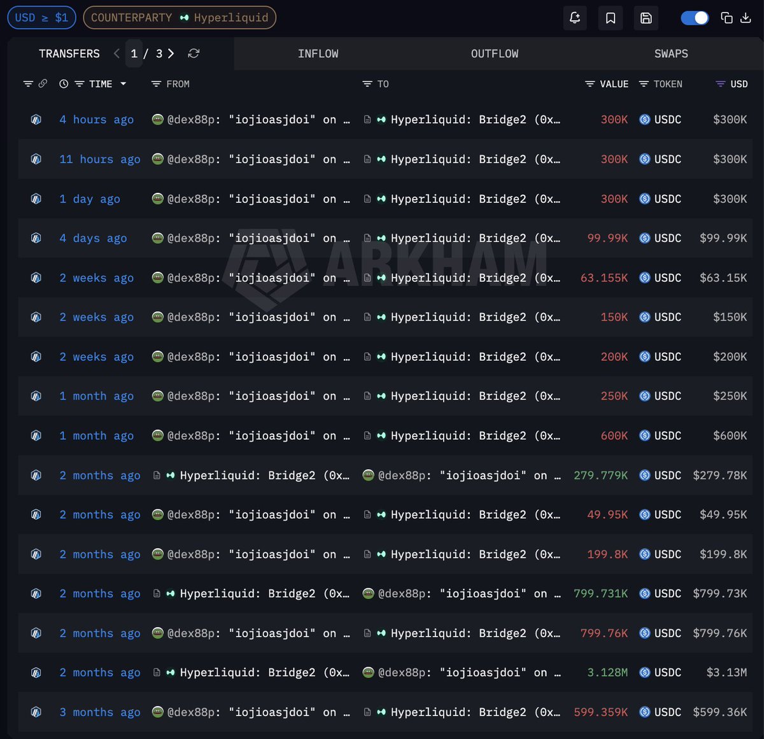Image resolution: width=764 pixels, height=739 pixels.
Task: Open the 3 months ago transaction link
Action: [100, 712]
